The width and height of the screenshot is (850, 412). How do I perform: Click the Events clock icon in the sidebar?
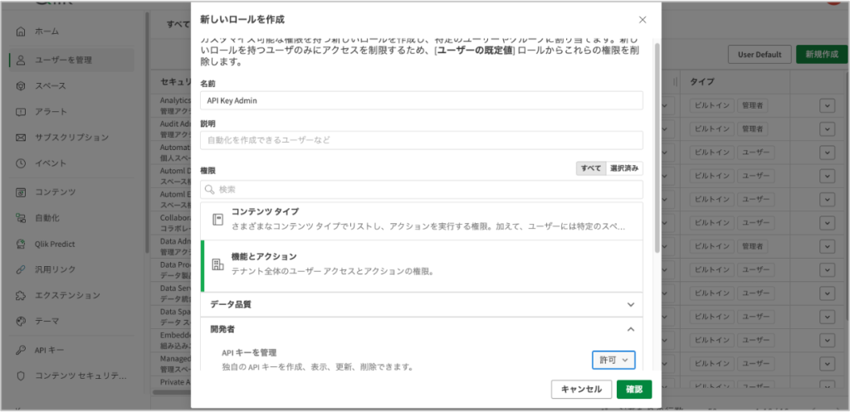pyautogui.click(x=20, y=163)
